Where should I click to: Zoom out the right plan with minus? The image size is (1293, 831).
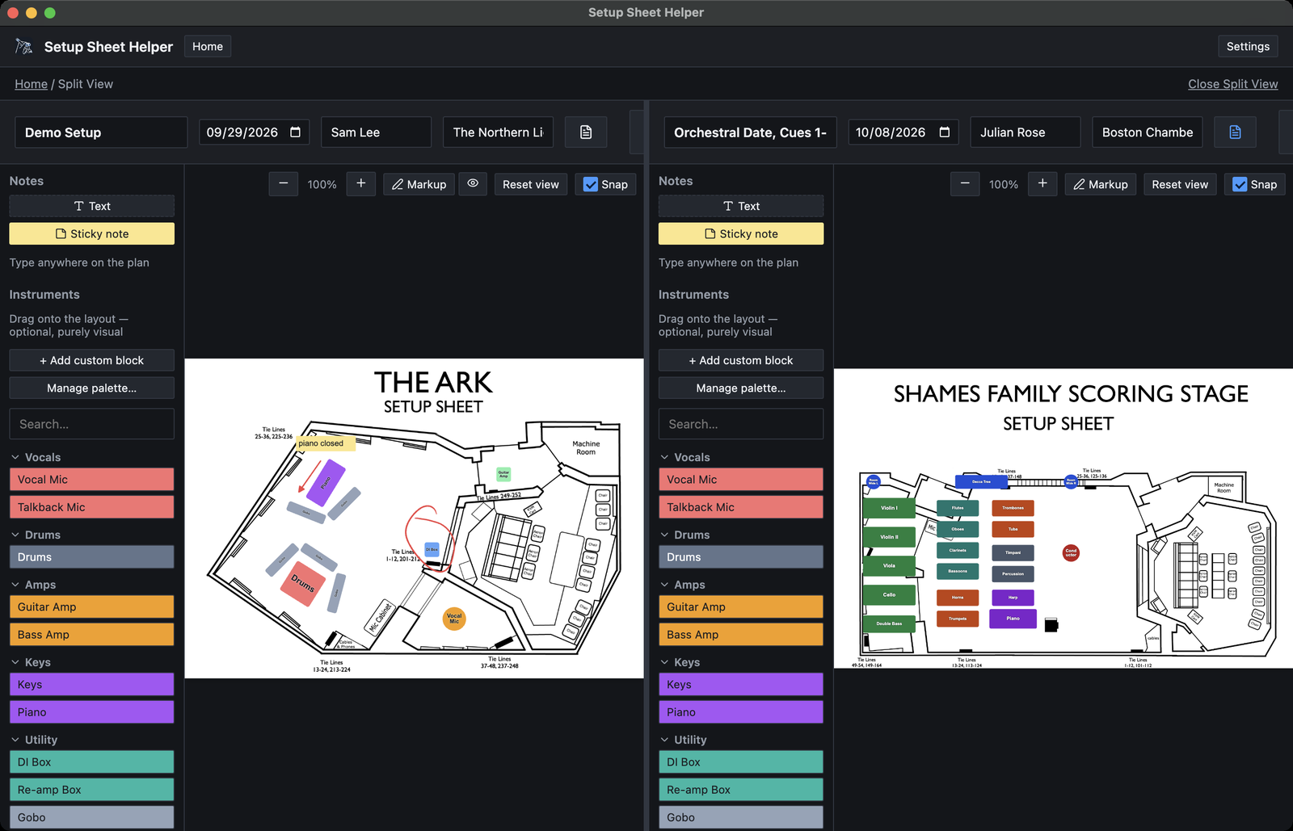pos(965,184)
